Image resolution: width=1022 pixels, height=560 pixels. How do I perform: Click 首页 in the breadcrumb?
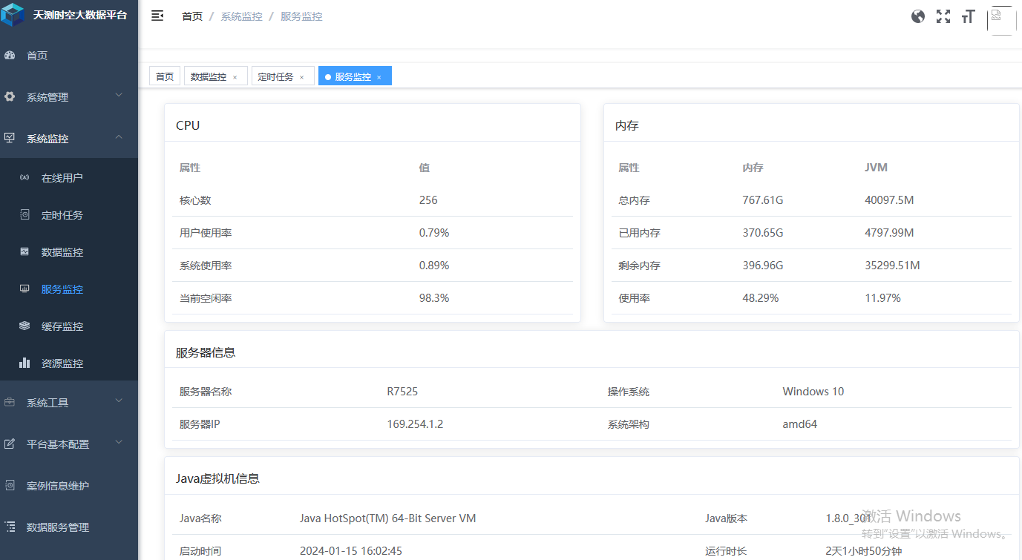tap(192, 16)
